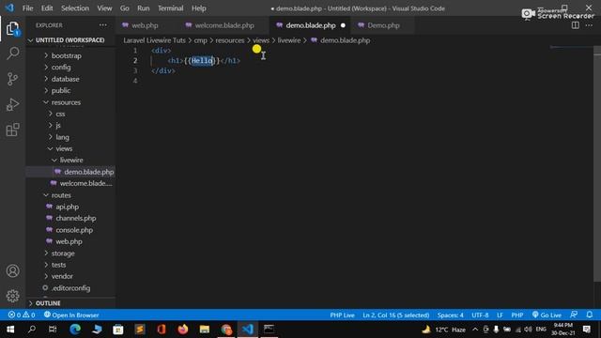Click the feedback icon in status bar
Screen dimensions: 601x338
coord(574,315)
